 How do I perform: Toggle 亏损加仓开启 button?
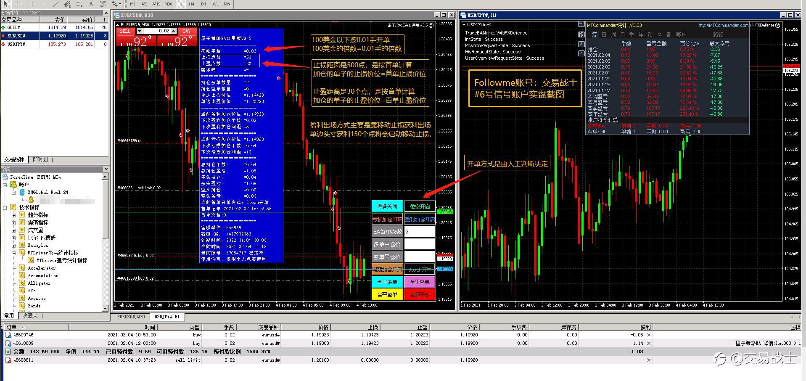coord(387,219)
